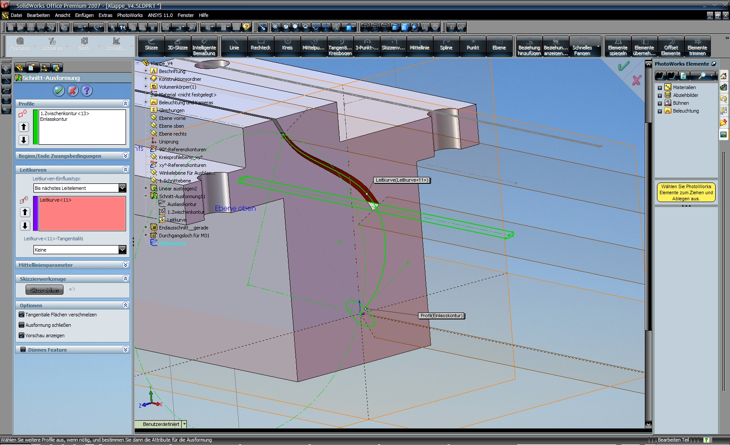Expand the Mittellinienparameter section
The width and height of the screenshot is (730, 445).
pyautogui.click(x=126, y=265)
